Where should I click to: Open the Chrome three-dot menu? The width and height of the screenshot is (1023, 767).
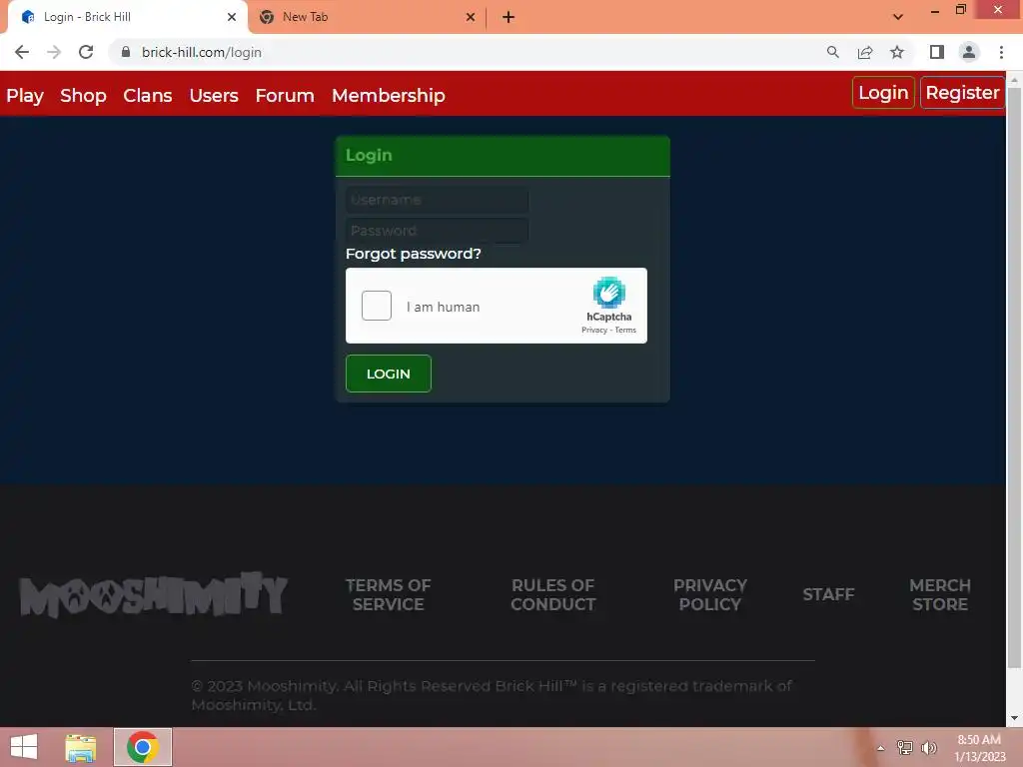1001,52
